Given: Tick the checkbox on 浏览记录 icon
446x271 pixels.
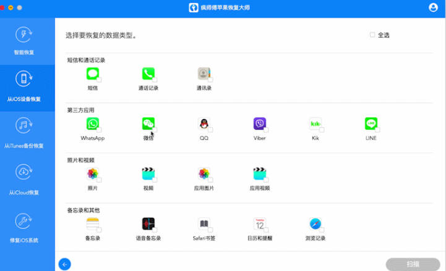Looking at the screenshot, I should click(x=322, y=230).
